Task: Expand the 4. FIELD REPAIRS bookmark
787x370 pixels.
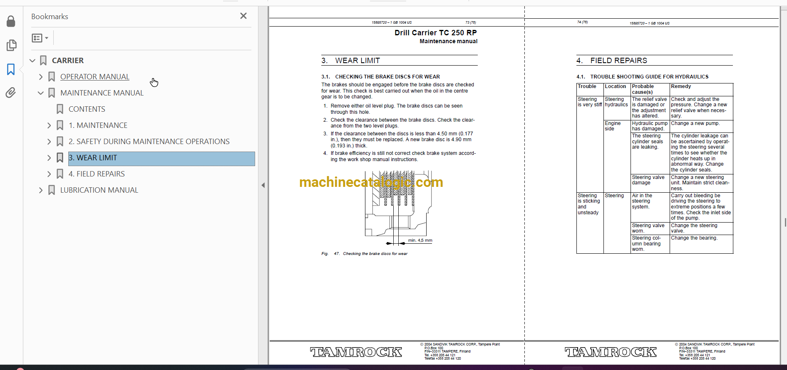Action: pyautogui.click(x=49, y=174)
